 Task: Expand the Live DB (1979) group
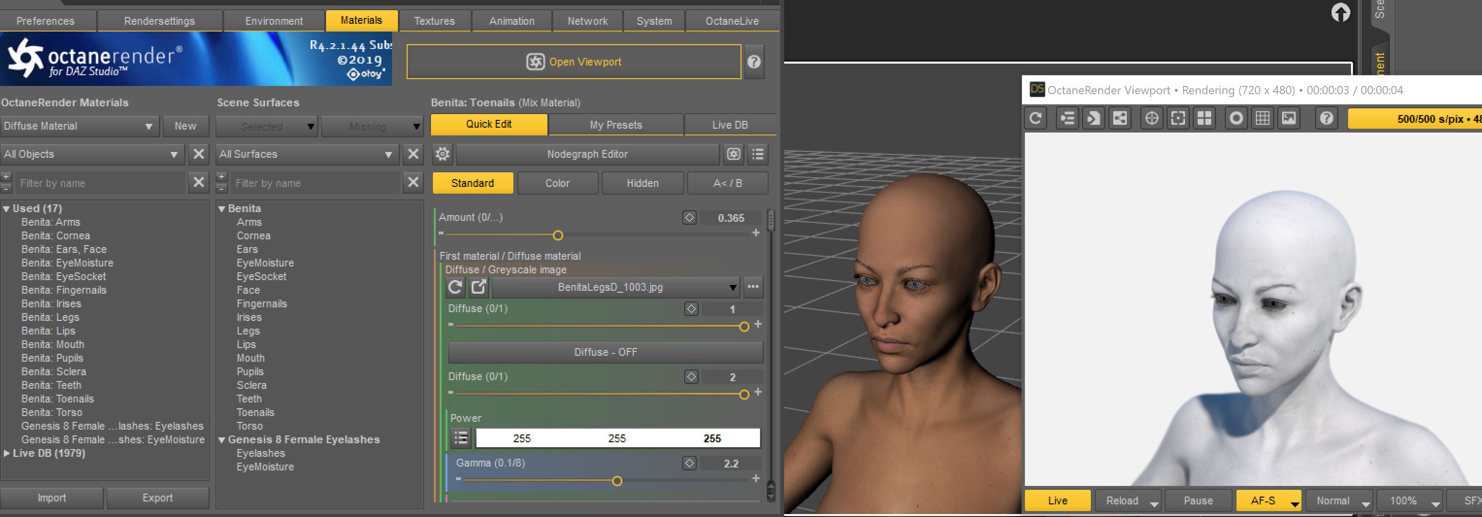pyautogui.click(x=6, y=454)
